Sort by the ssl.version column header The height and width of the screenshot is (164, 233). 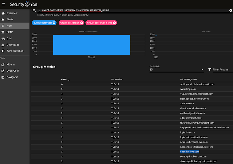tap(117, 79)
